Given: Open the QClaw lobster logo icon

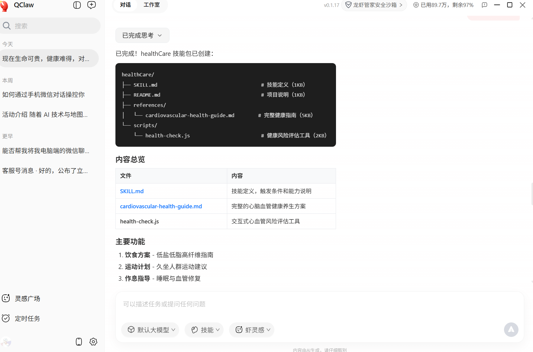Looking at the screenshot, I should 5,5.
